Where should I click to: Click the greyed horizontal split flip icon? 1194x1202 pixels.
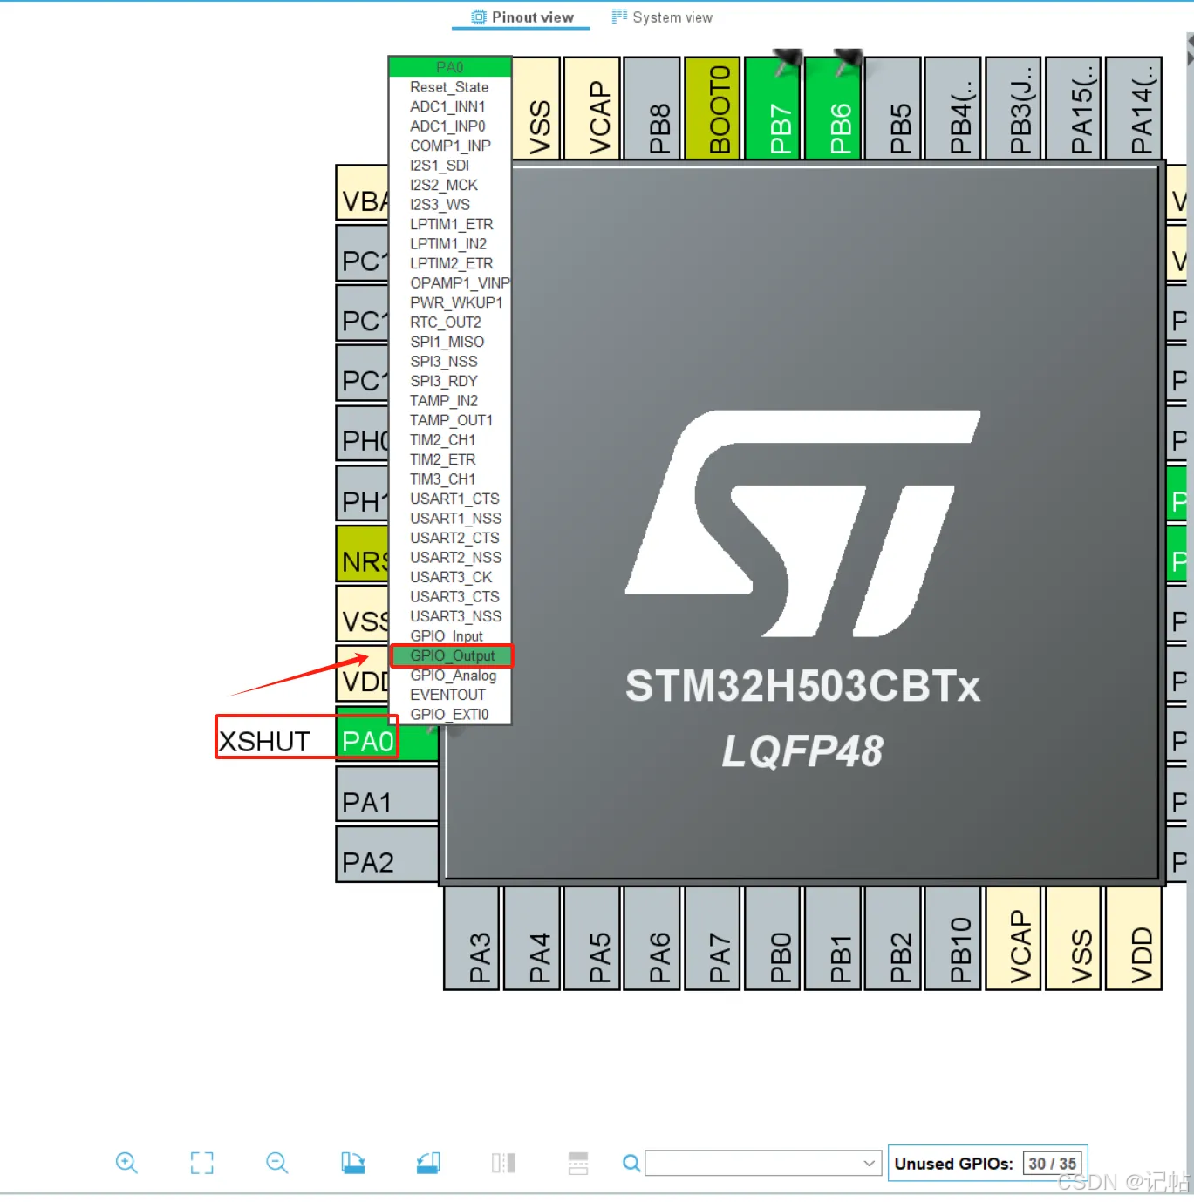[578, 1163]
